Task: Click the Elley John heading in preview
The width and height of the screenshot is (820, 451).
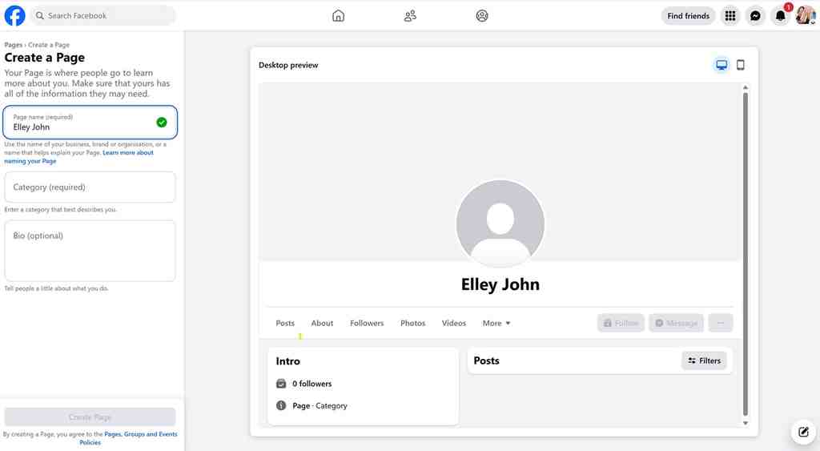Action: coord(500,284)
